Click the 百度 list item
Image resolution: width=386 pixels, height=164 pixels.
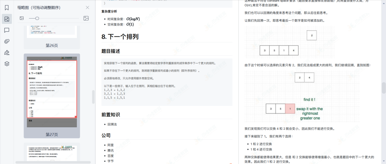[x=110, y=156]
